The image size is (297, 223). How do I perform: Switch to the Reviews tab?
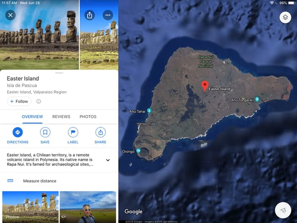[61, 116]
